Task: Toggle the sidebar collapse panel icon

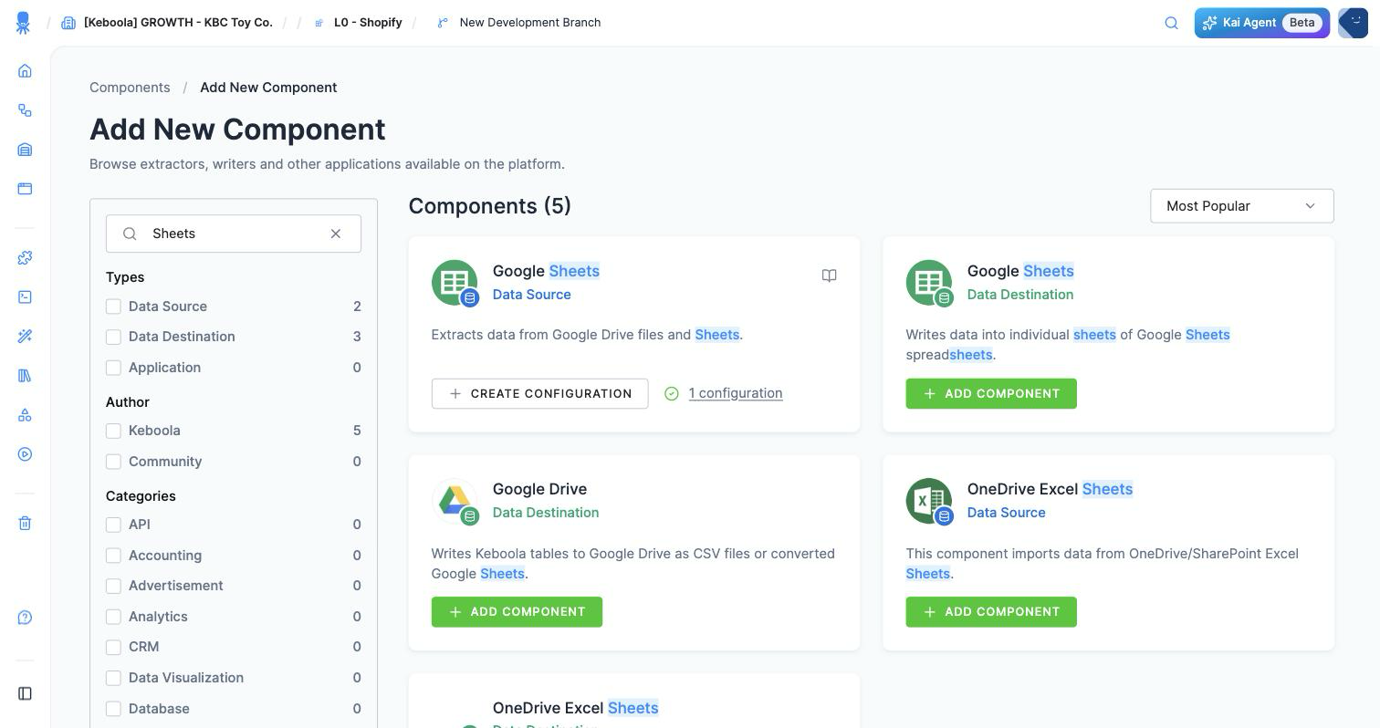Action: [25, 693]
